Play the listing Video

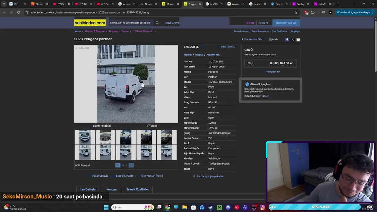tap(152, 126)
